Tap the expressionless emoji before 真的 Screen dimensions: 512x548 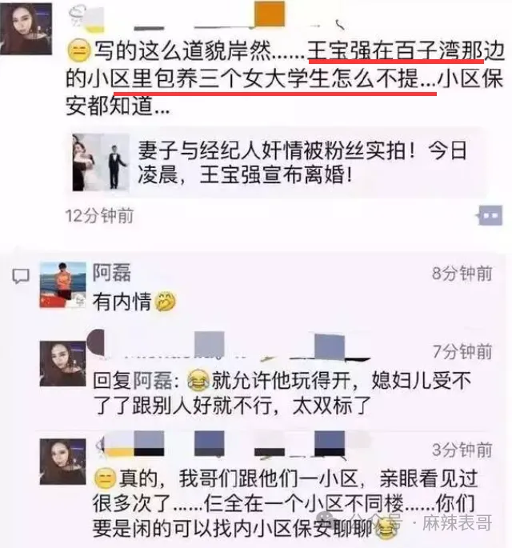pos(105,478)
